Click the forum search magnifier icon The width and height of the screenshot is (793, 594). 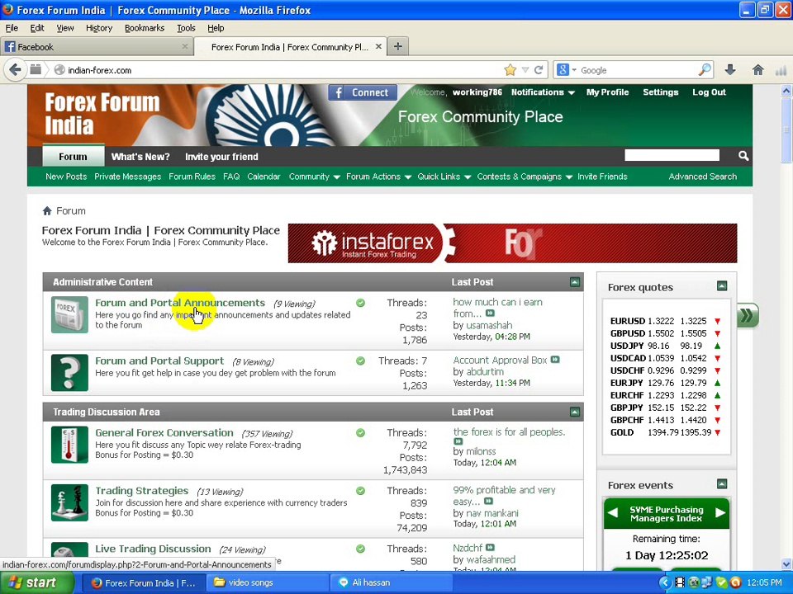[743, 156]
